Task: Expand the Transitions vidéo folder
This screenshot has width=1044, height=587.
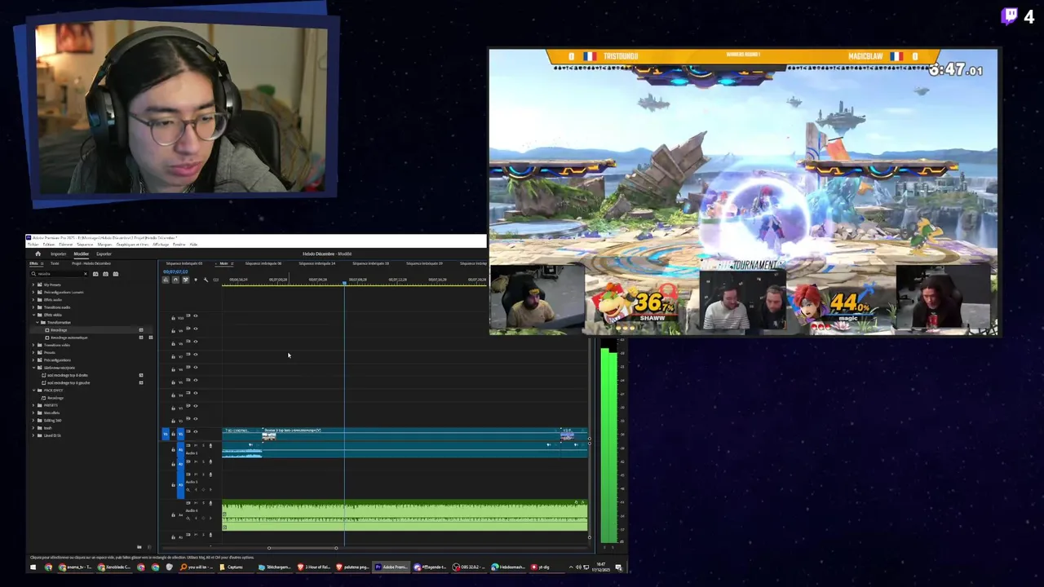Action: [x=33, y=345]
